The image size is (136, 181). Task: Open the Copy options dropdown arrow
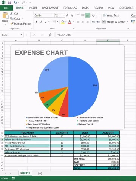[23, 18]
